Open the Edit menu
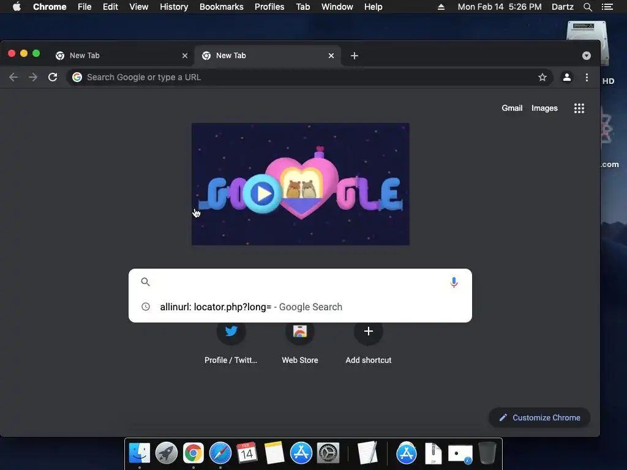The width and height of the screenshot is (627, 470). click(x=110, y=7)
